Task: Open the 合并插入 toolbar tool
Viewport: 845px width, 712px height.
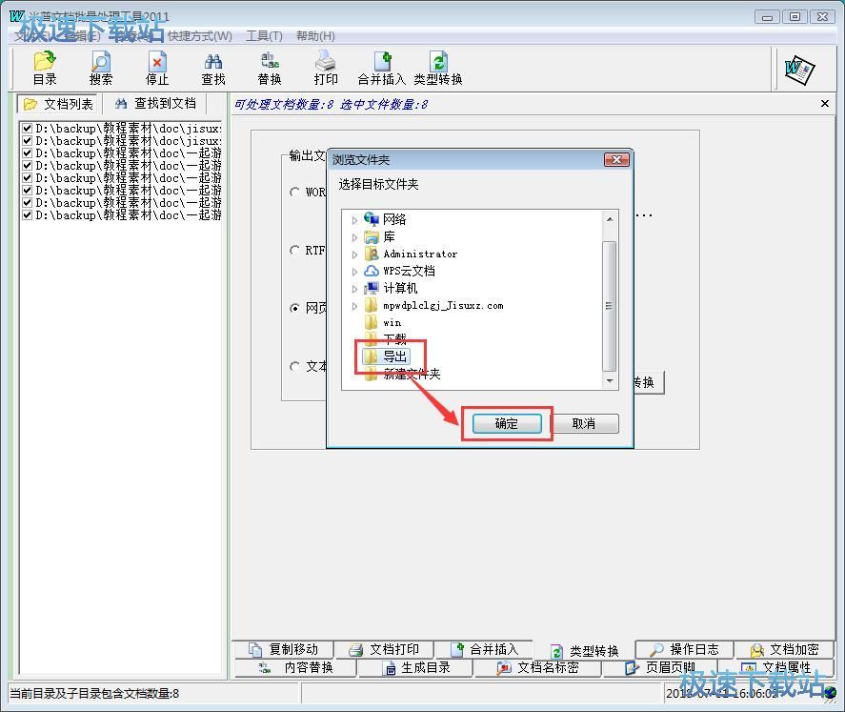Action: [x=381, y=68]
